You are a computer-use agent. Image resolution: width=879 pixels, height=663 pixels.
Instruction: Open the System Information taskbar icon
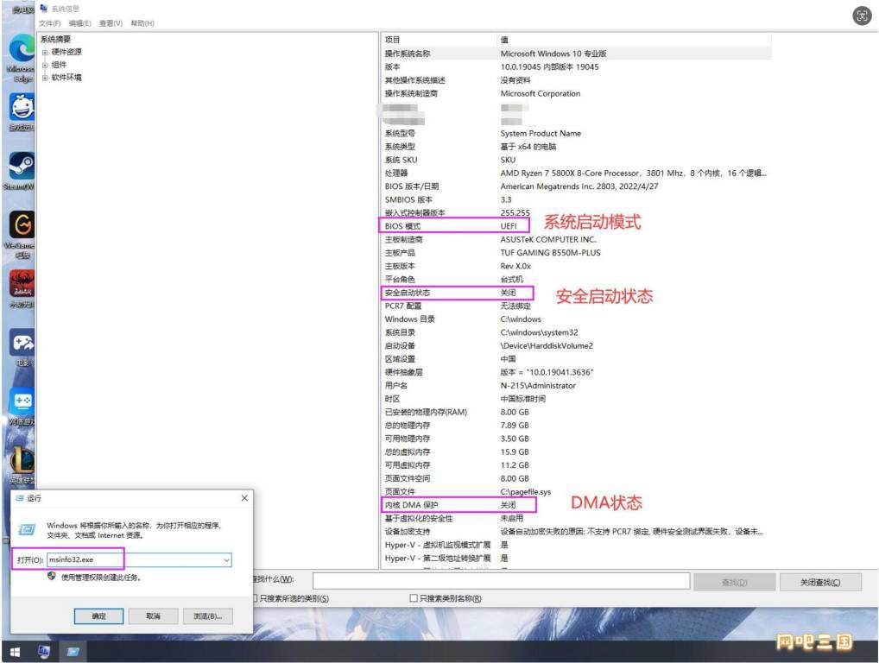44,652
